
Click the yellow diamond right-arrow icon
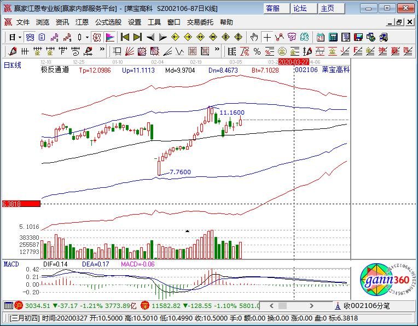coord(188,37)
